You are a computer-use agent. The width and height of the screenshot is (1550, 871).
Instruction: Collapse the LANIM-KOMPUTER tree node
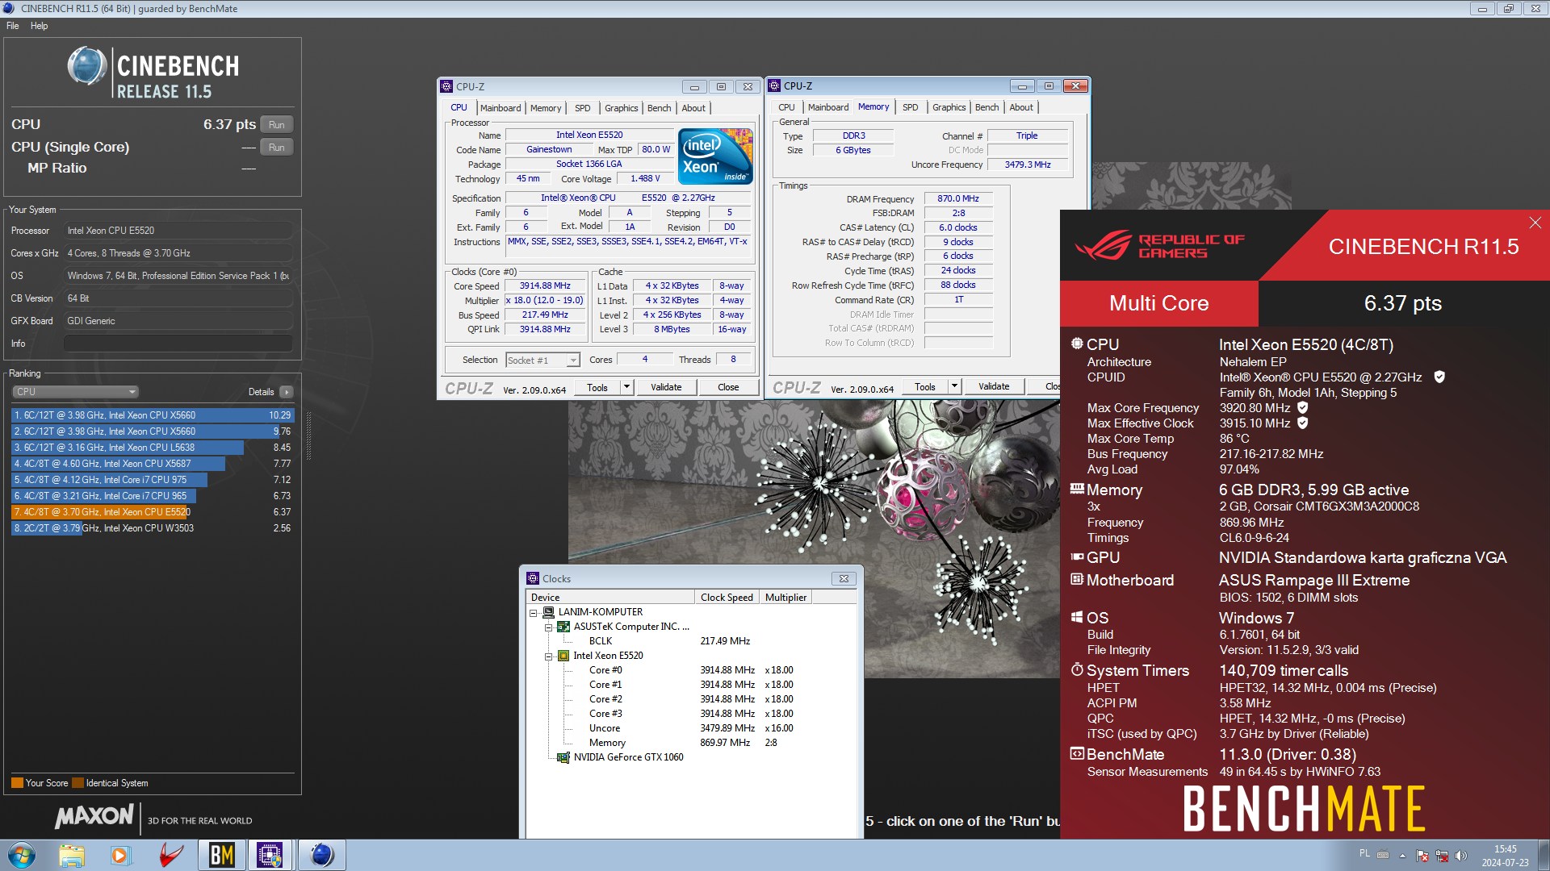(x=534, y=613)
